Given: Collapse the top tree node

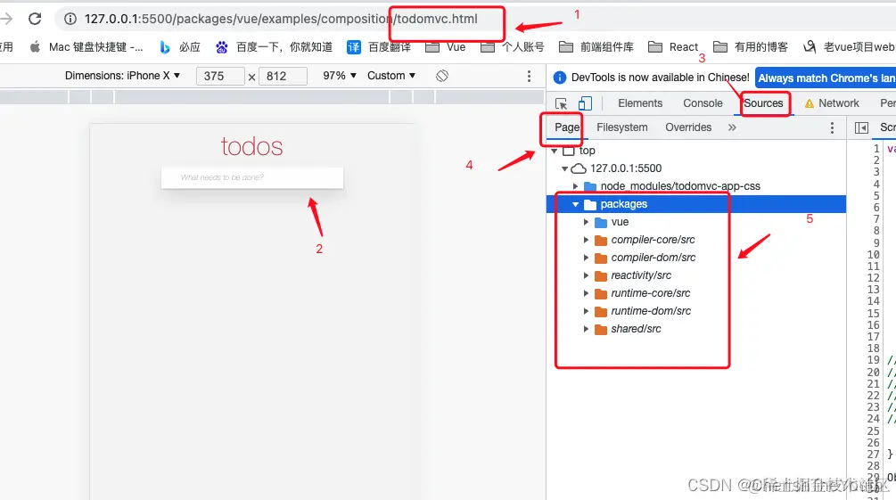Looking at the screenshot, I should [x=555, y=151].
